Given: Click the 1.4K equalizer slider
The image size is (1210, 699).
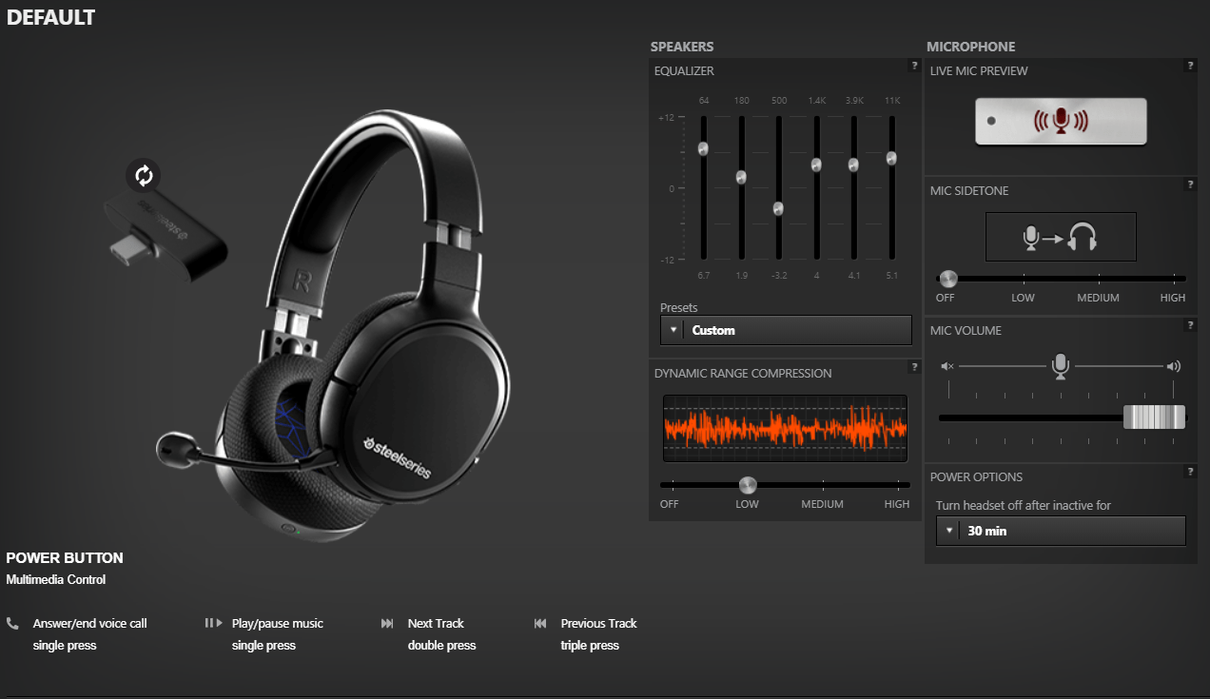Looking at the screenshot, I should [816, 165].
